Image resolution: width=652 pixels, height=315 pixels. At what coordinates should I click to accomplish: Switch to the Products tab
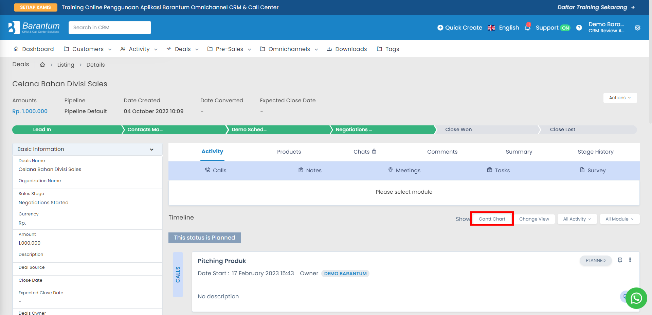coord(289,152)
